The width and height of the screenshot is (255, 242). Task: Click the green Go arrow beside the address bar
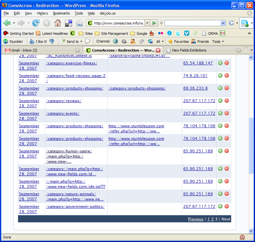[155, 23]
